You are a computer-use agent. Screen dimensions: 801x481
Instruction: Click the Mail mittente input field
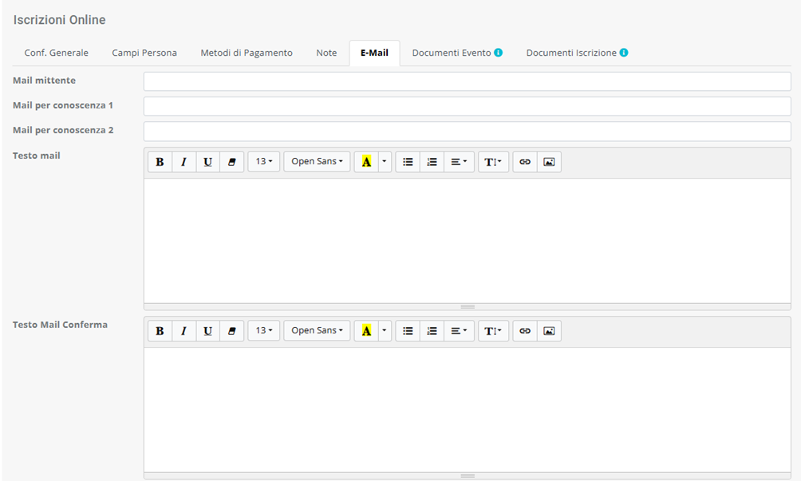(x=467, y=81)
